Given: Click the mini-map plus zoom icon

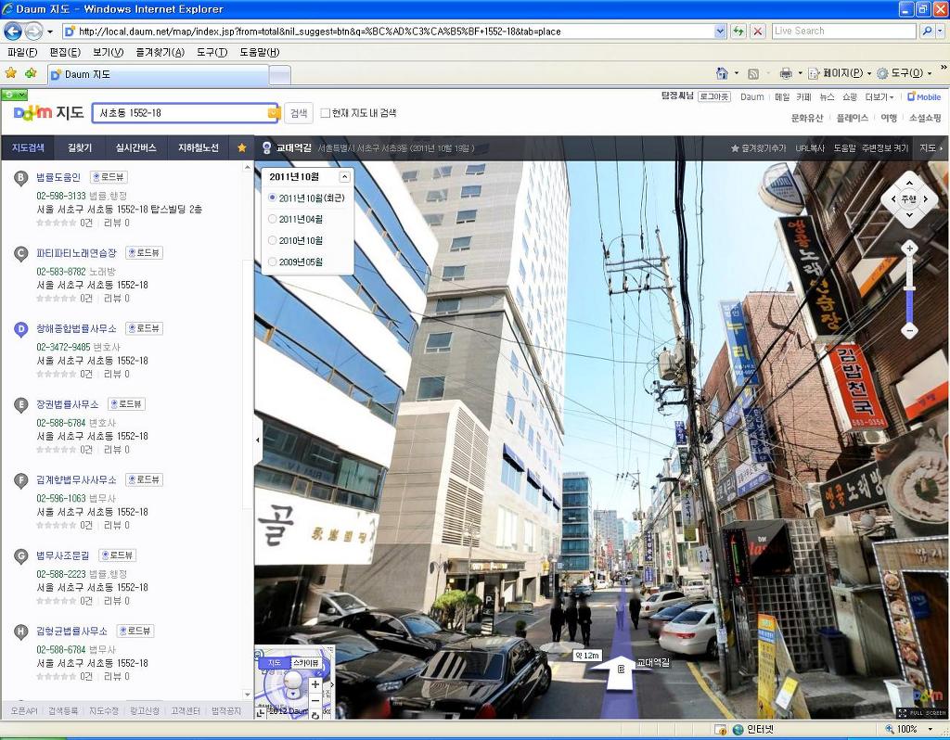Looking at the screenshot, I should (x=315, y=685).
